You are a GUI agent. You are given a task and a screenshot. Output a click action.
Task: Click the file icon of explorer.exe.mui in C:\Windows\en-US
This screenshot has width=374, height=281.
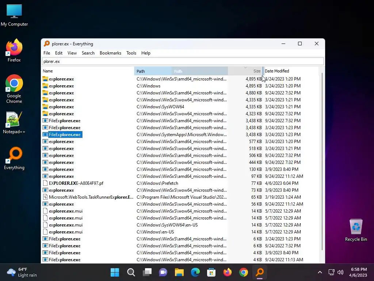pos(45,232)
